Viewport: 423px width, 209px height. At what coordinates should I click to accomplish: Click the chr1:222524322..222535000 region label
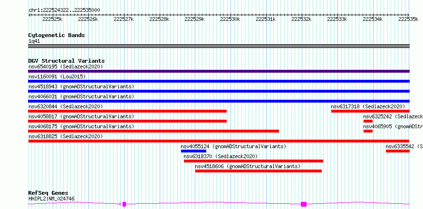click(x=64, y=10)
